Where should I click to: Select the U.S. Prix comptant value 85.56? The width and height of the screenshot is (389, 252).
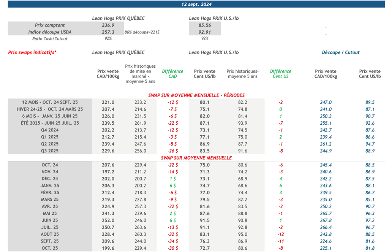[205, 25]
